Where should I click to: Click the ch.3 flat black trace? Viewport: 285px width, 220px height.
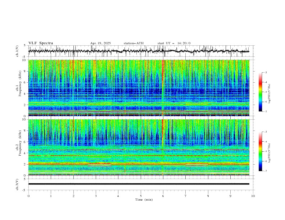click(139, 184)
